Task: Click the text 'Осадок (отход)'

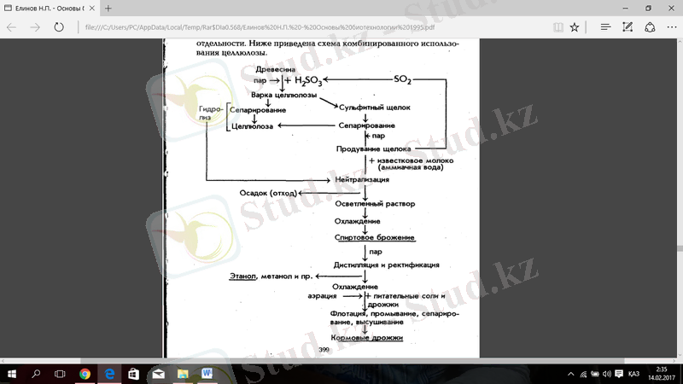Action: click(268, 193)
